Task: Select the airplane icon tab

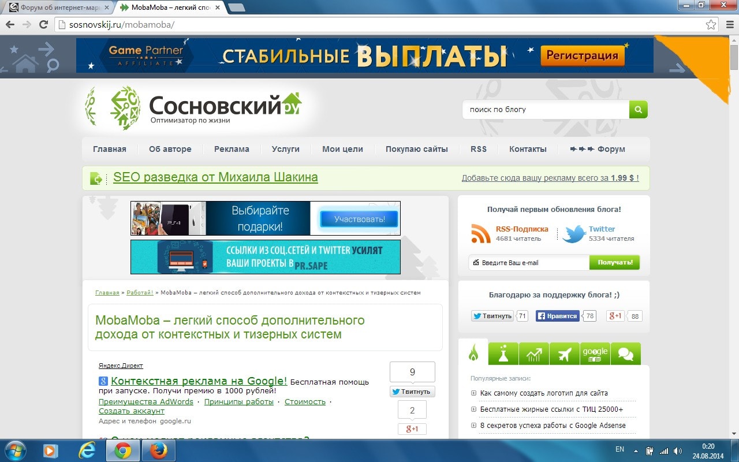Action: click(564, 353)
